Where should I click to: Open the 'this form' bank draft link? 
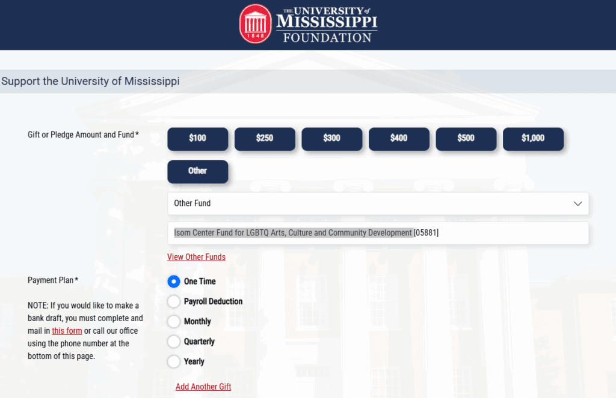67,331
